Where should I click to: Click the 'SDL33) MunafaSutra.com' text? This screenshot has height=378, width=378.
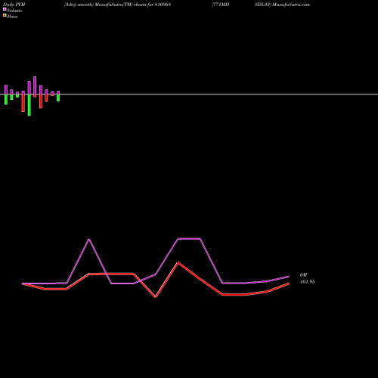tap(282, 5)
